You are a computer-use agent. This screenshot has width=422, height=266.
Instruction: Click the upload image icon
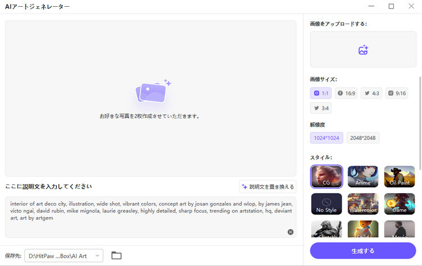point(363,50)
